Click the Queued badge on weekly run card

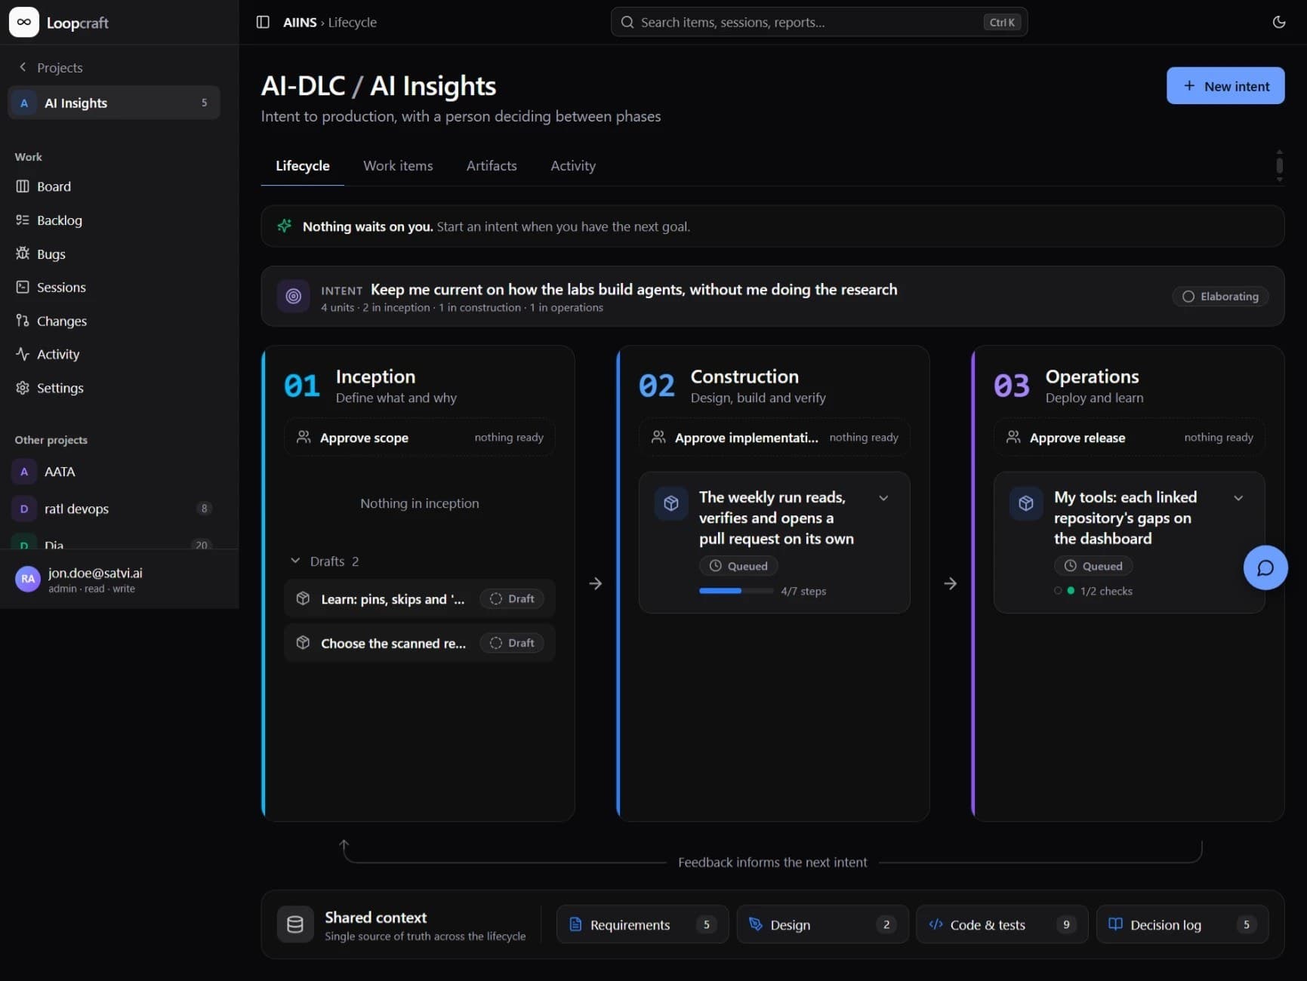click(738, 566)
